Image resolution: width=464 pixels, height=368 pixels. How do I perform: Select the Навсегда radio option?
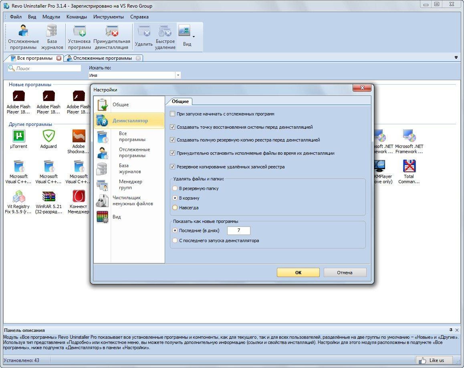[x=175, y=208]
